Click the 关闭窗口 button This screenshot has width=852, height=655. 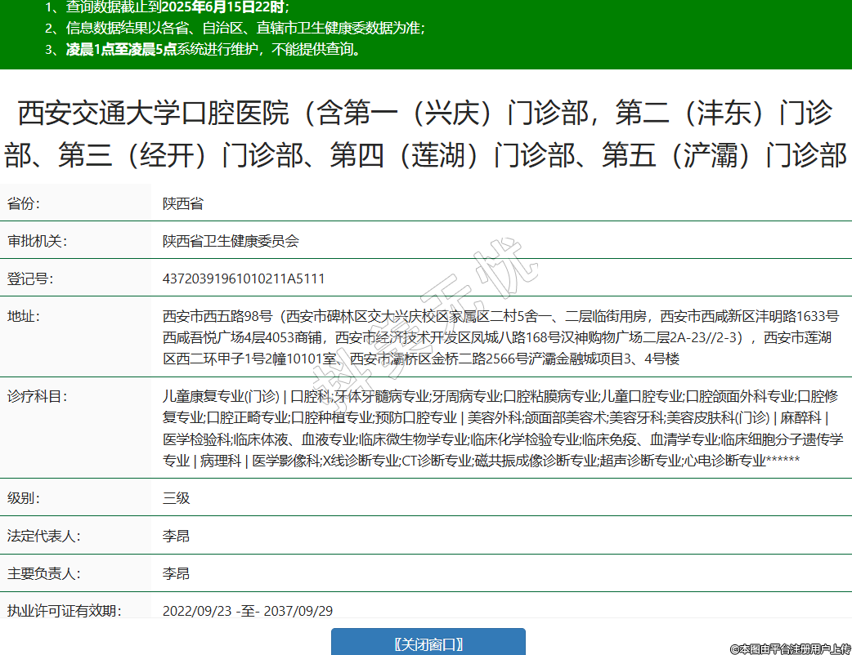[x=428, y=644]
